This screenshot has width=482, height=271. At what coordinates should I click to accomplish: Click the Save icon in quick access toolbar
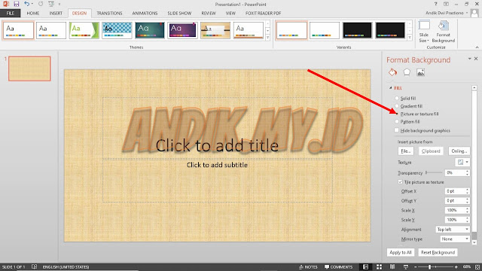click(x=17, y=4)
